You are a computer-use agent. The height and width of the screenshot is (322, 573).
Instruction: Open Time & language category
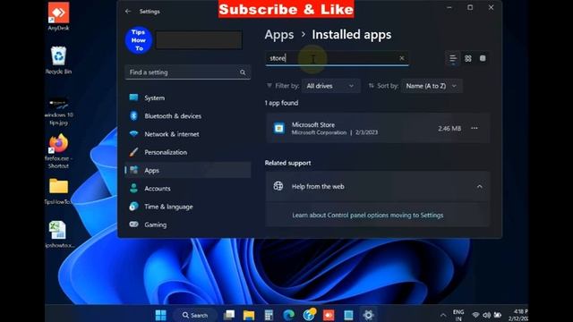[187, 207]
